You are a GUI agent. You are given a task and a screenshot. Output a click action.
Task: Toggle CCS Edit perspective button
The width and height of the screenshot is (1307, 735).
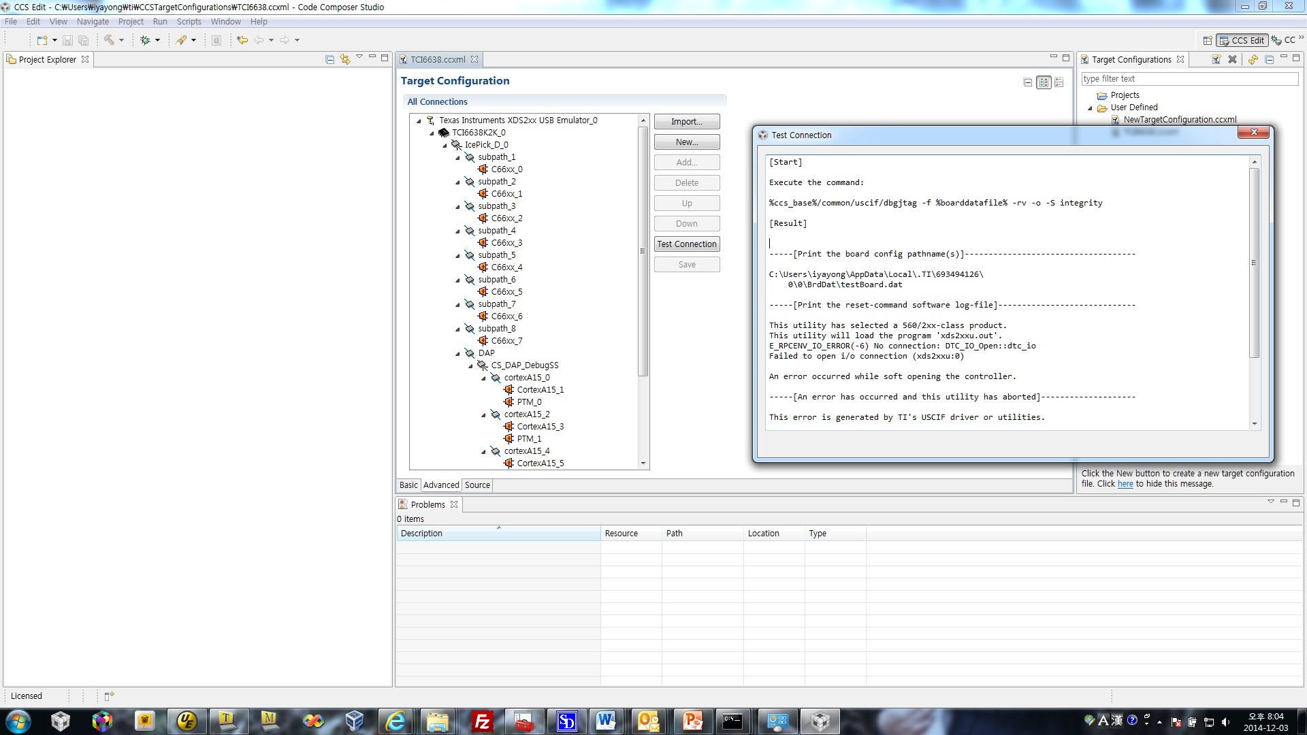click(1242, 40)
